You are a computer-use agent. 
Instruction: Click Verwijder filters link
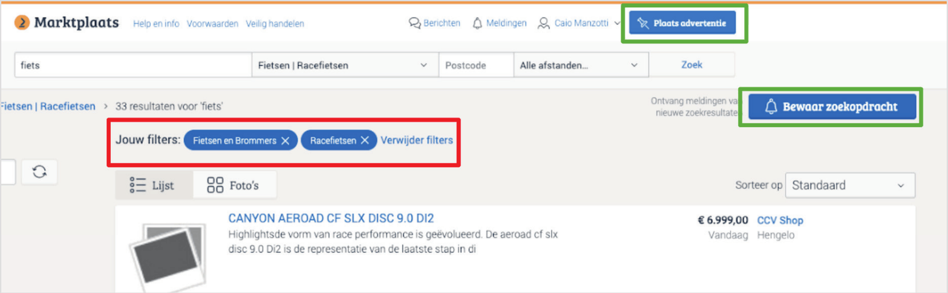(417, 140)
